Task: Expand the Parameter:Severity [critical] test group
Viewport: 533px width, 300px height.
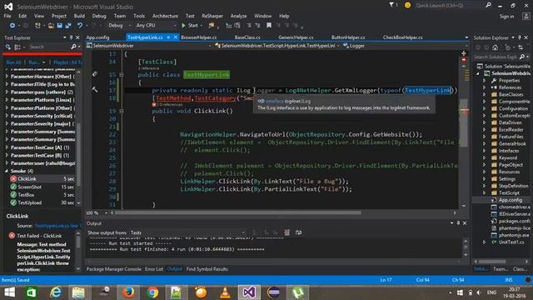Action: tap(7, 116)
